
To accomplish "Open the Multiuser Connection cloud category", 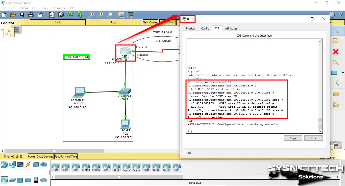I will click(44, 165).
